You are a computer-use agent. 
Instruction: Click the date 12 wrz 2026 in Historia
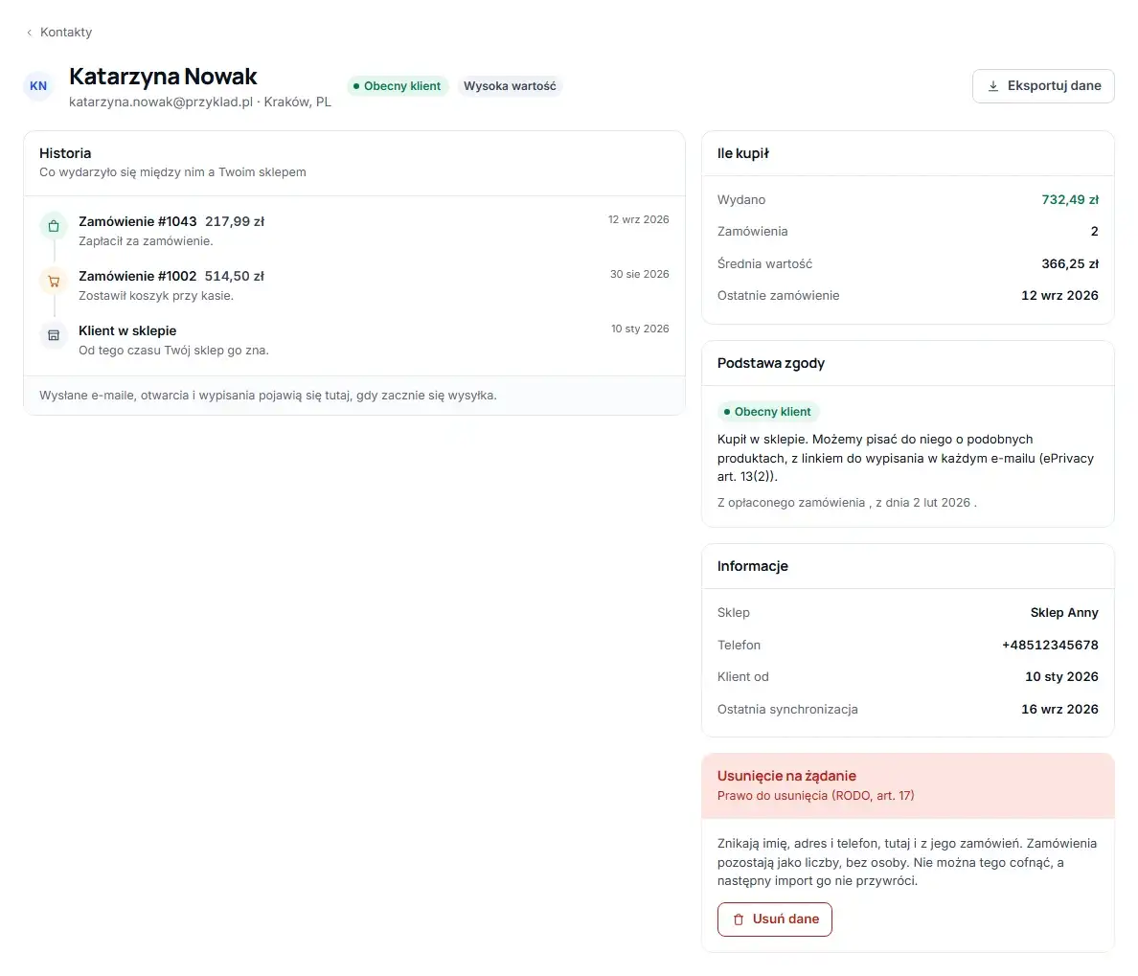pyautogui.click(x=639, y=219)
